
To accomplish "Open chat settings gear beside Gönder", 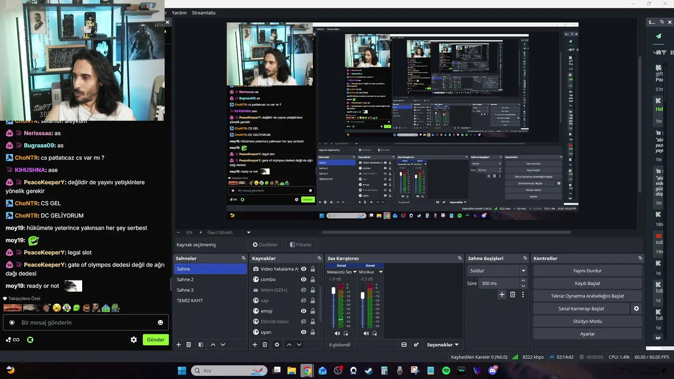I will point(134,340).
